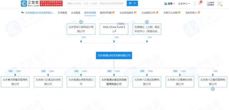Expand shareholders above 北京菲特兰装饰设计有限公司

coord(81,22)
